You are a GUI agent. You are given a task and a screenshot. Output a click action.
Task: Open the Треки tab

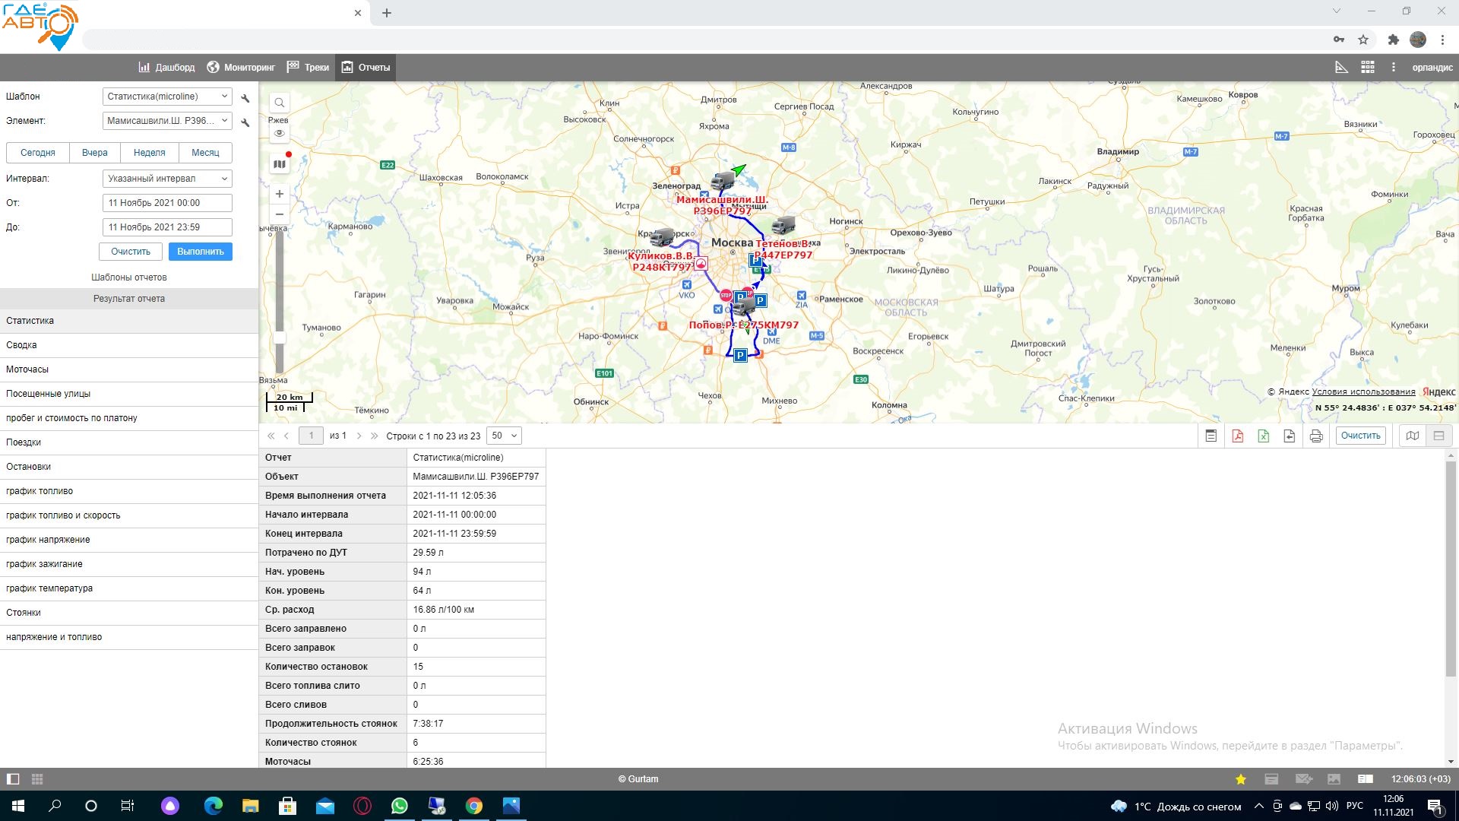308,67
